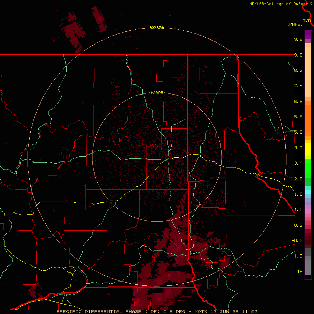314x314 pixels.
Task: Click the 2.6 value on the color scale
Action: pyautogui.click(x=298, y=179)
